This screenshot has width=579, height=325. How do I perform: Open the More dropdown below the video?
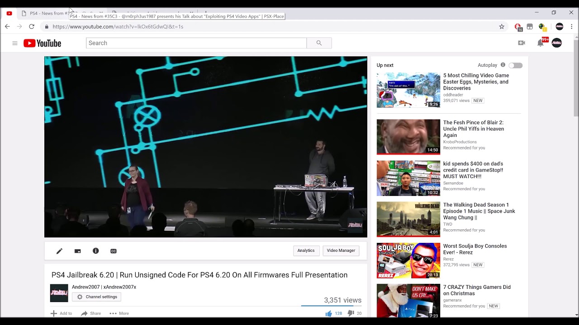[x=119, y=313]
